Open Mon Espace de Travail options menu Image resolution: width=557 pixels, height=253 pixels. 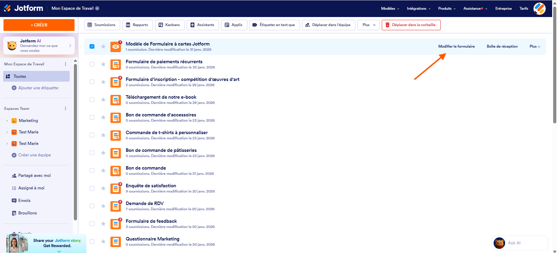click(65, 64)
